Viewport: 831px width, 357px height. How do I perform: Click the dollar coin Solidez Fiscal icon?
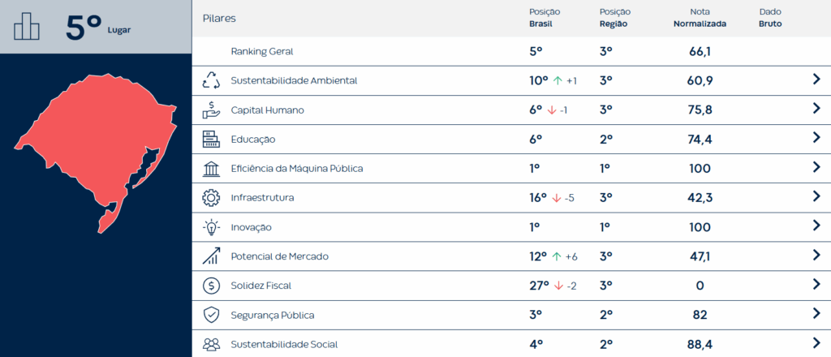click(x=211, y=286)
